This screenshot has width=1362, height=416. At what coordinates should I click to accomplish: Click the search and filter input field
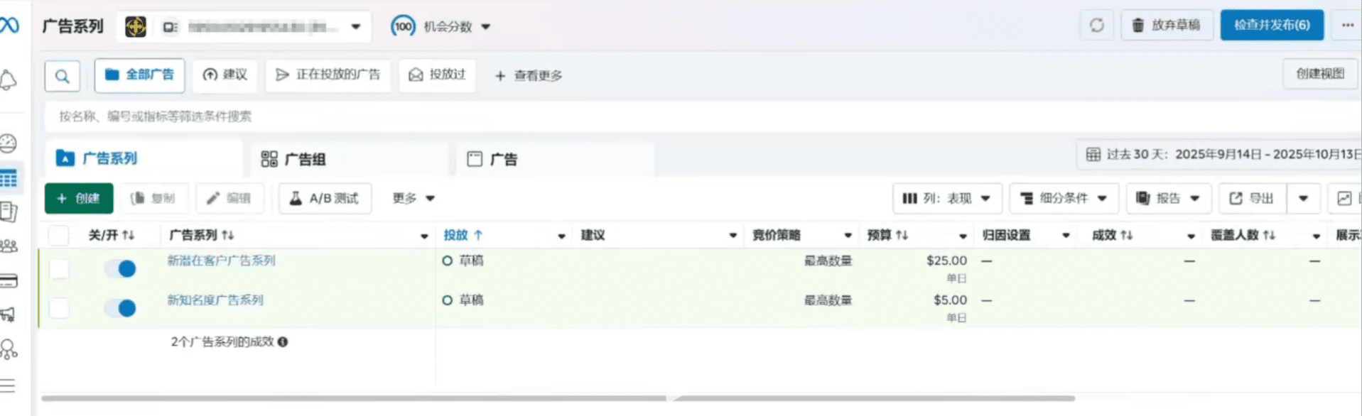point(703,116)
